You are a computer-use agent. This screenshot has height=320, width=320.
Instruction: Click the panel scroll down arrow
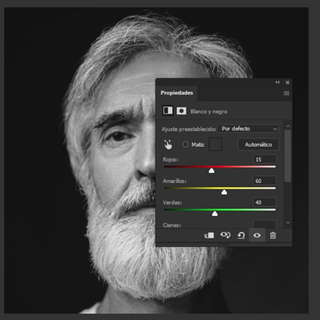(288, 222)
